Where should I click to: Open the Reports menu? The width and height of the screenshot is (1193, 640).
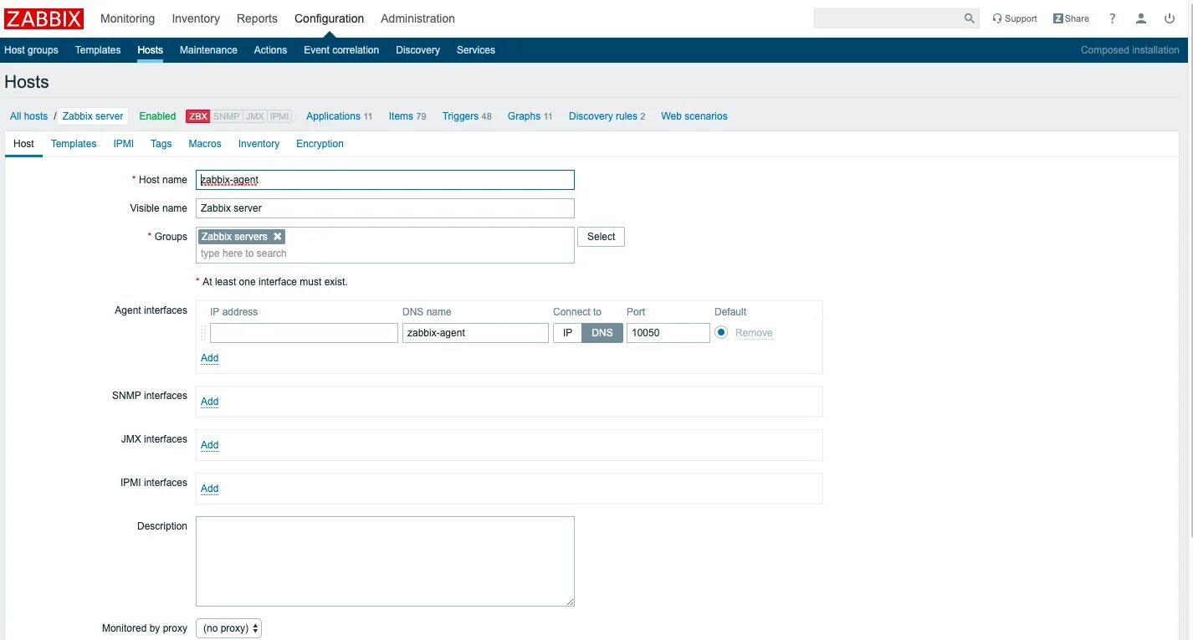point(257,18)
